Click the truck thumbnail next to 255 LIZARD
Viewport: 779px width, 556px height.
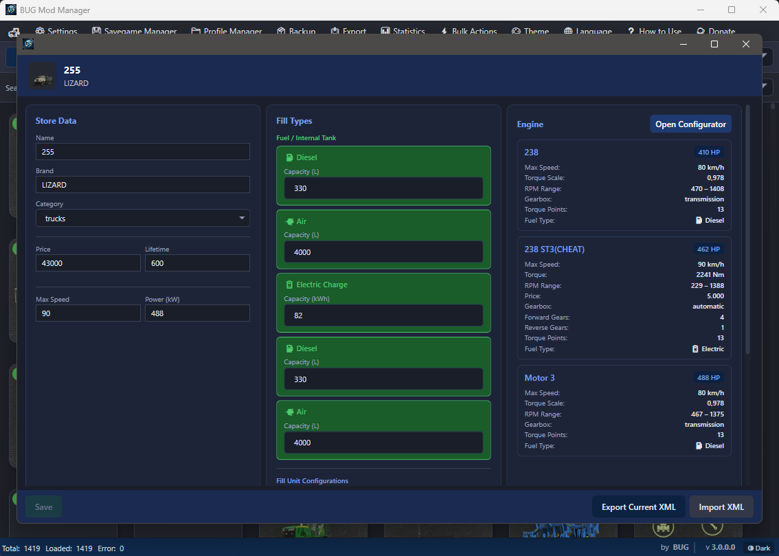[43, 76]
